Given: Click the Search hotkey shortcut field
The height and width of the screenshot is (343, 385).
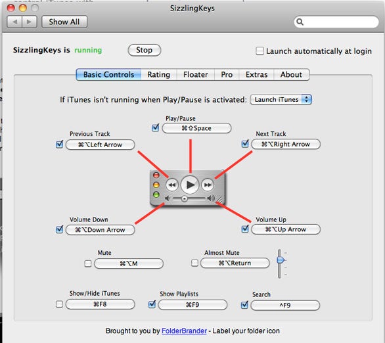Looking at the screenshot, I should [285, 306].
